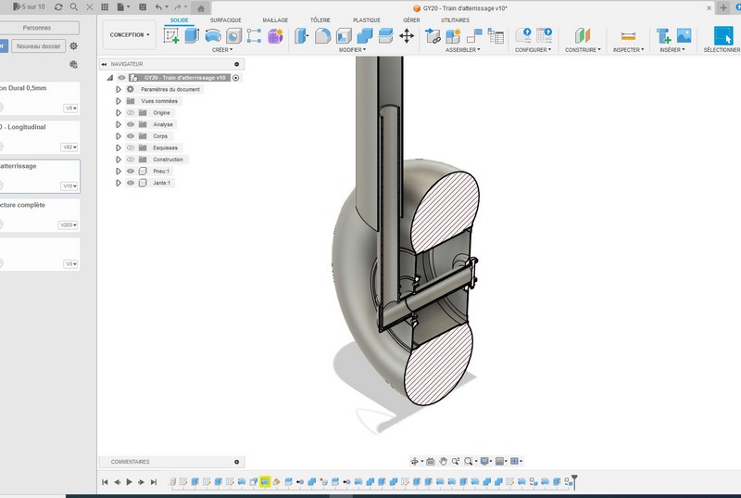
Task: Open the V10 version dropdown
Action: 69,185
